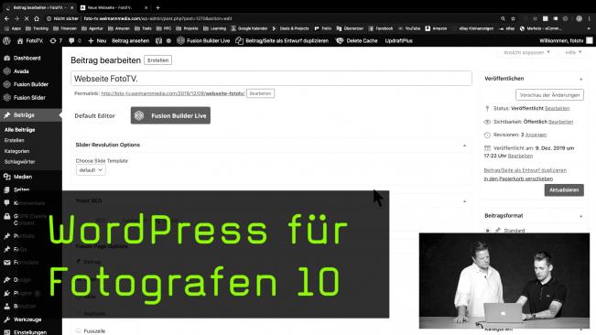Open the WordPress logo menu
This screenshot has height=335, width=596.
(6, 40)
